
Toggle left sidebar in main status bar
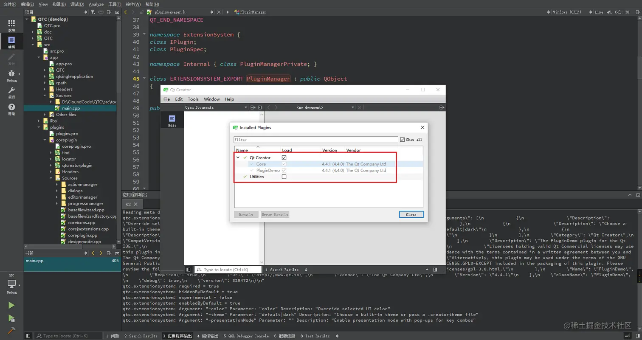28,336
